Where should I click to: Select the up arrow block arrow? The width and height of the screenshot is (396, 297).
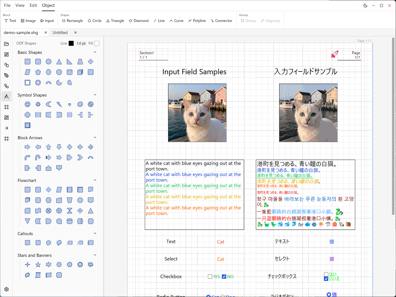tap(49, 147)
